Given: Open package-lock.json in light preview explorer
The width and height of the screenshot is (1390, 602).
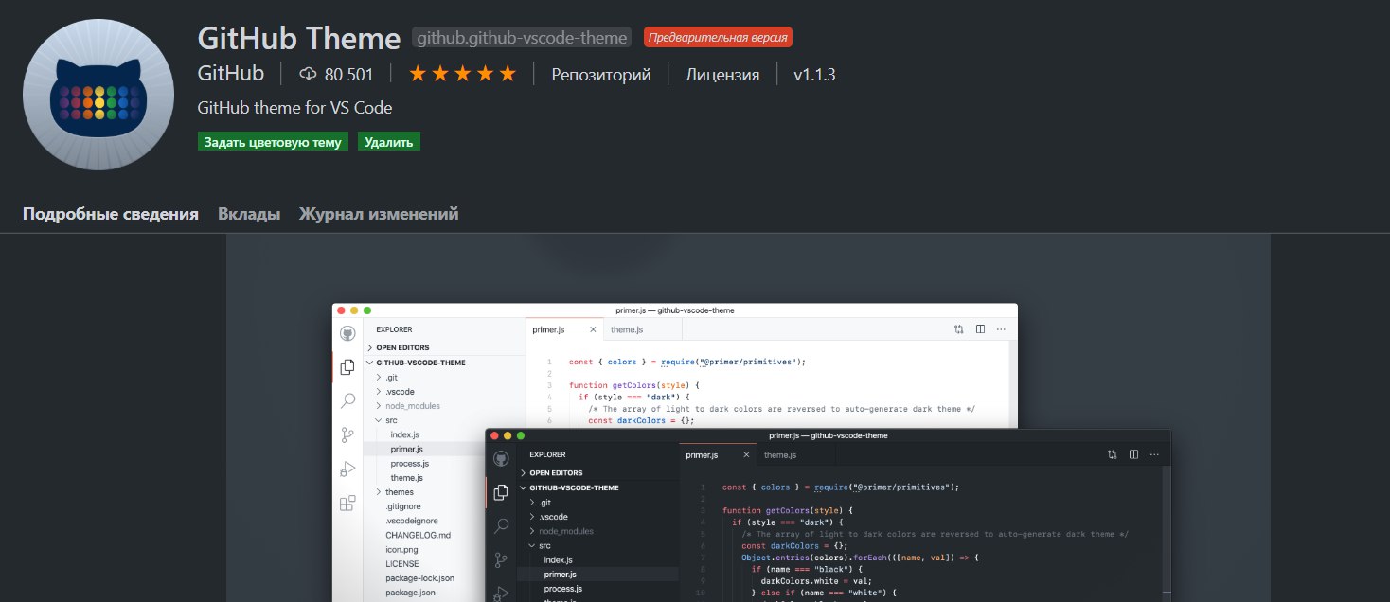Looking at the screenshot, I should pyautogui.click(x=419, y=577).
